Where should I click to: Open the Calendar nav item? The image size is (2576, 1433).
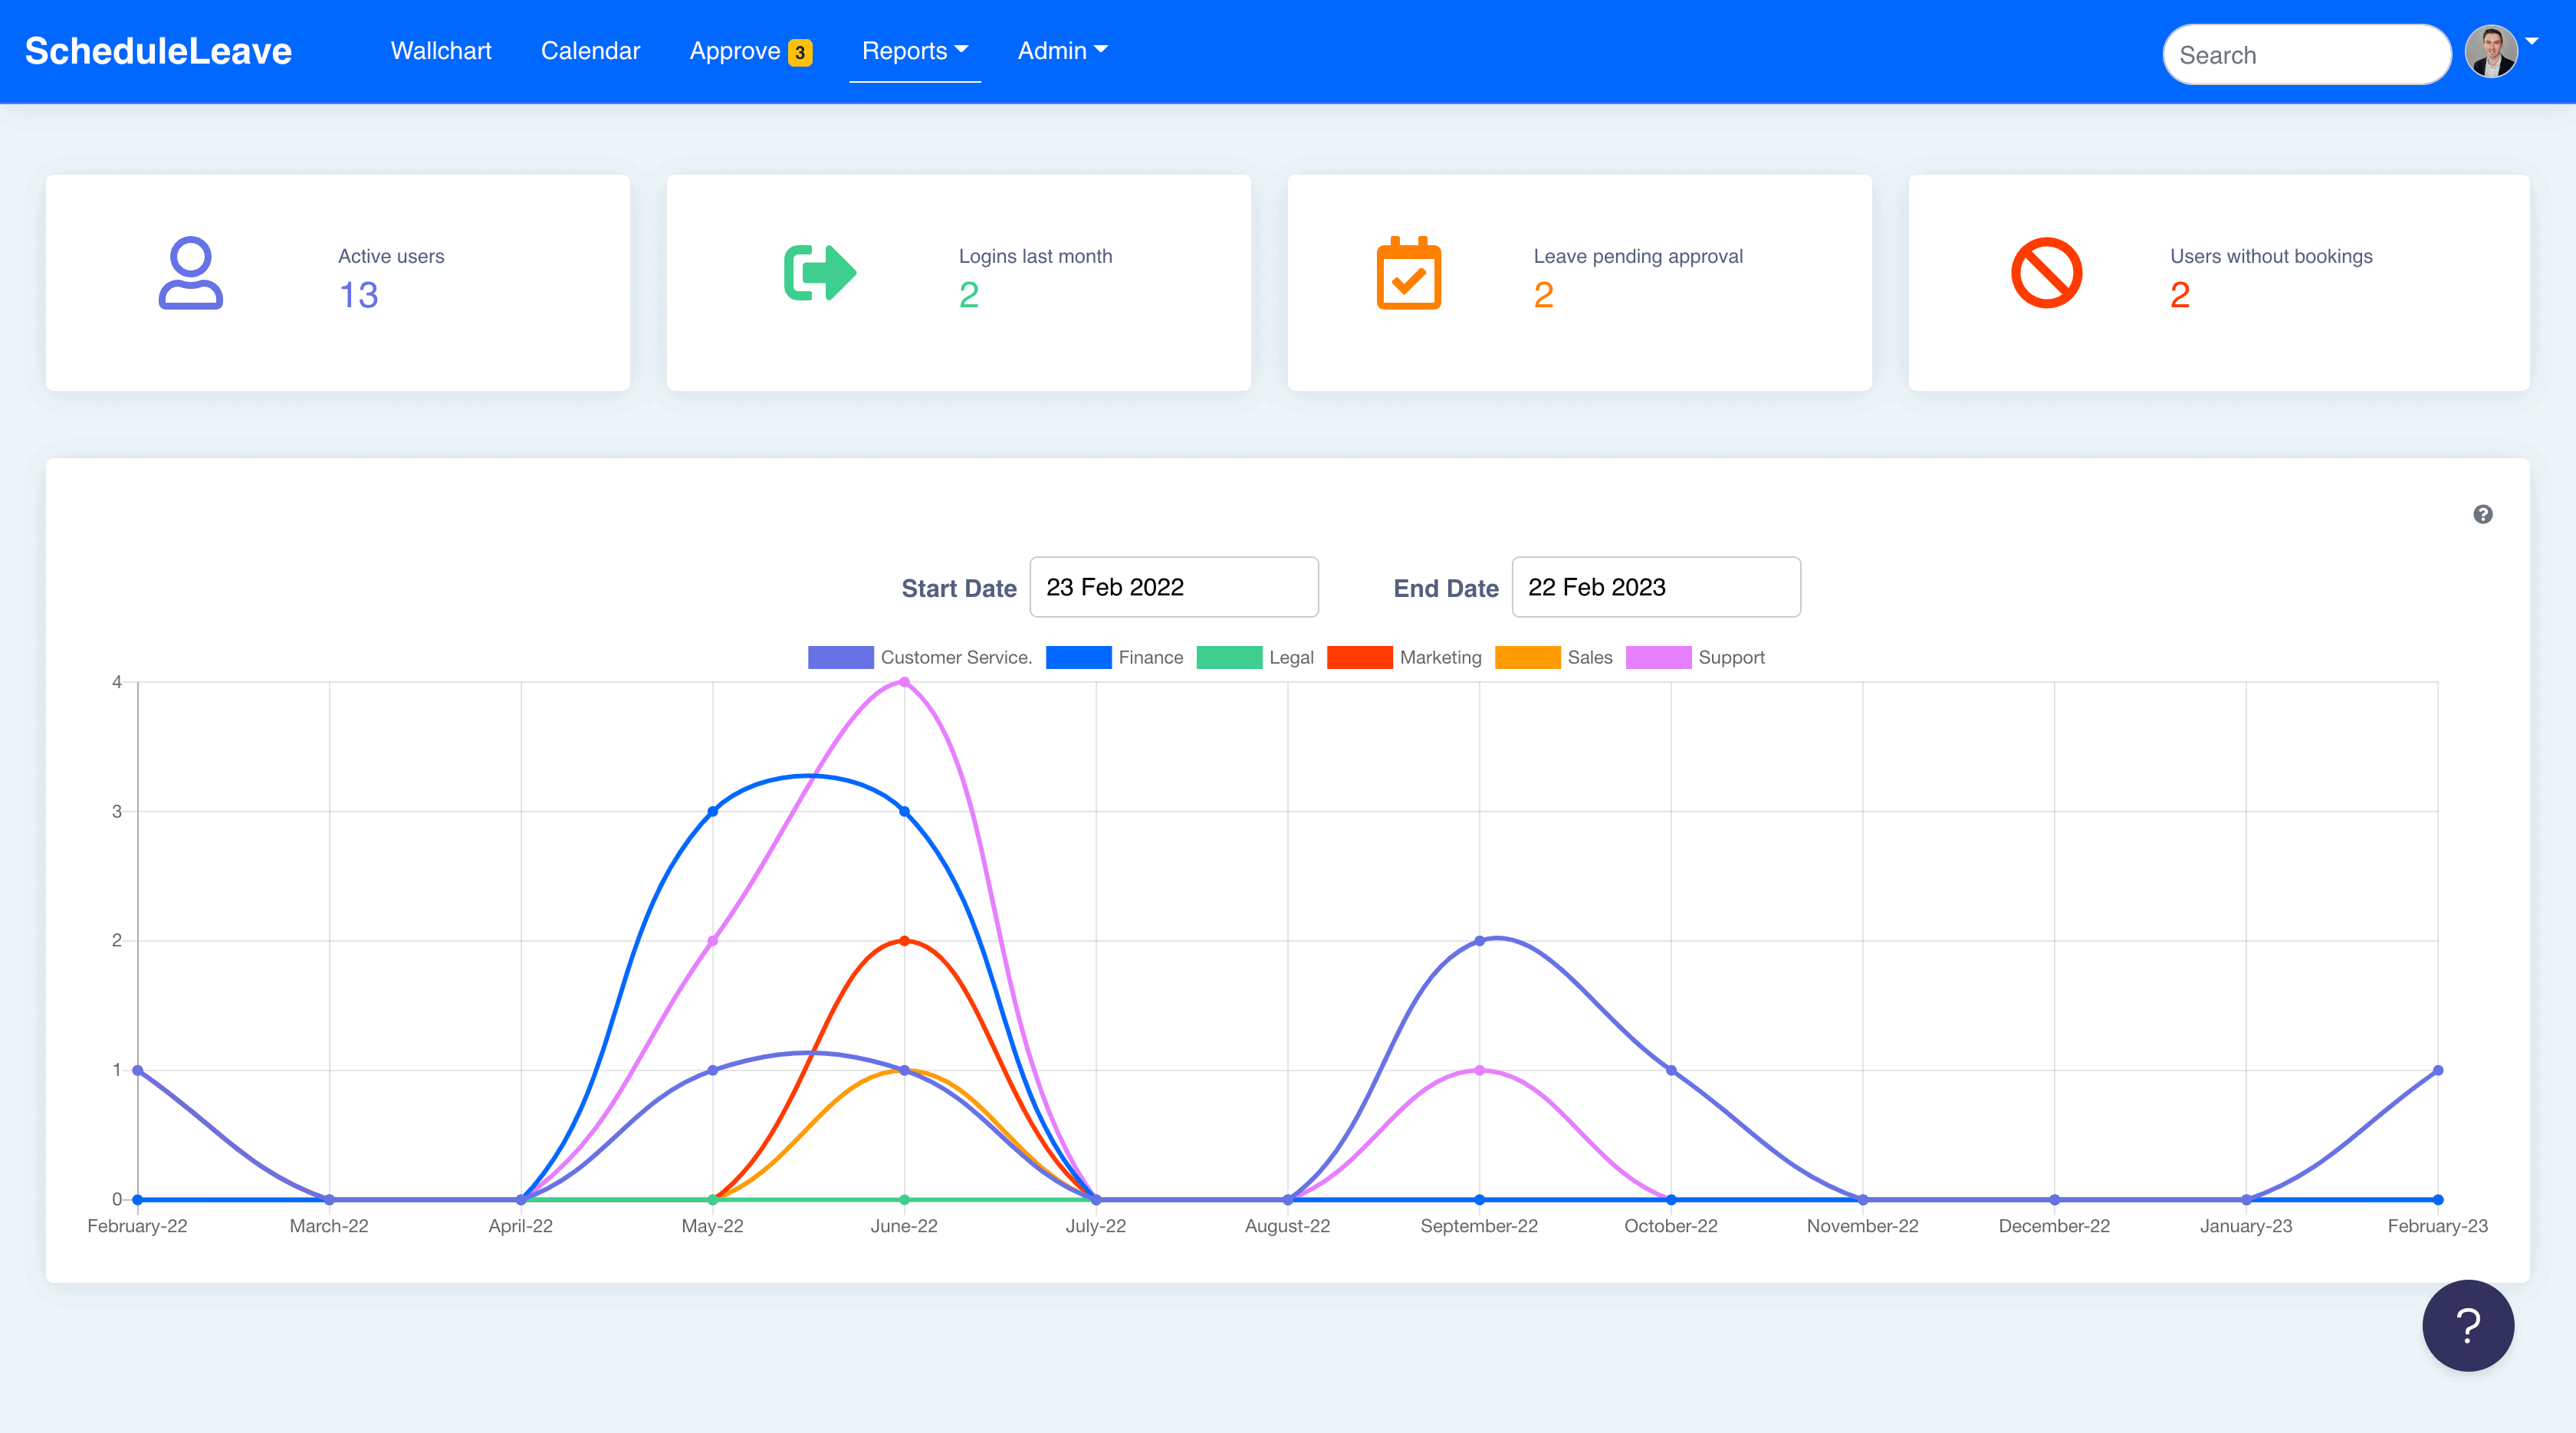coord(590,51)
